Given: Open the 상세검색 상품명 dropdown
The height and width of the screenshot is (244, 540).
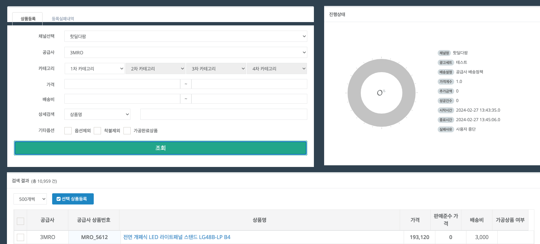Looking at the screenshot, I should [x=97, y=114].
